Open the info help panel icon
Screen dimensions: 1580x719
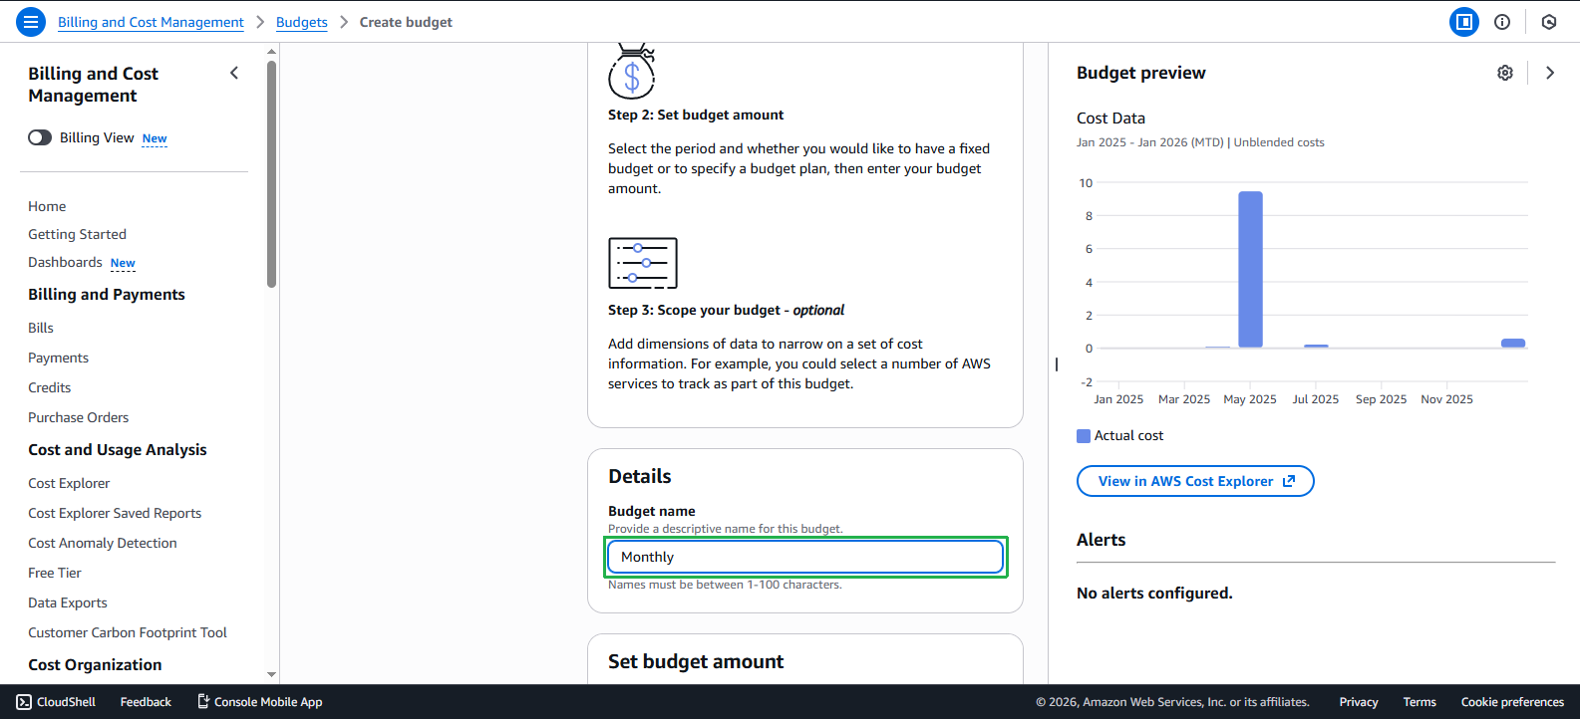click(x=1502, y=22)
